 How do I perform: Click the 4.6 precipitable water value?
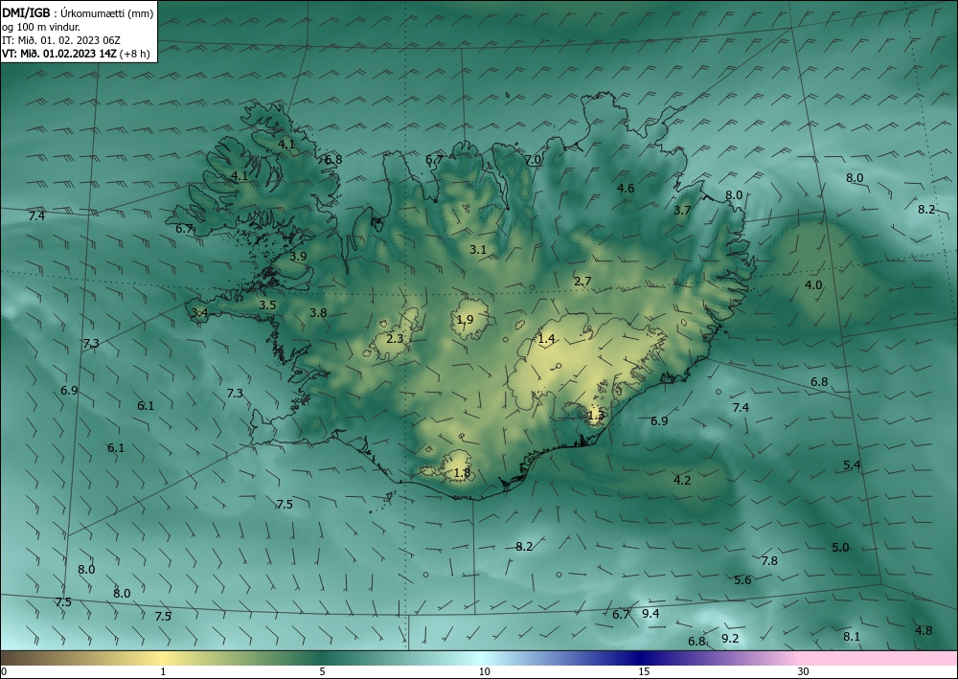click(x=626, y=188)
